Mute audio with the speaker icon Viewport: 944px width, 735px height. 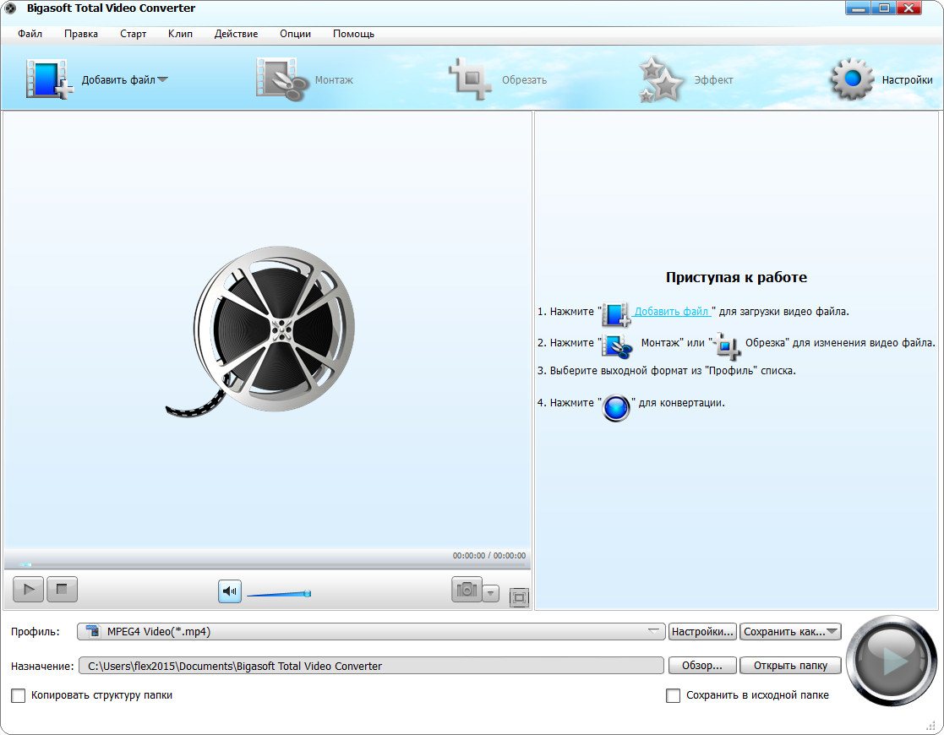[229, 591]
